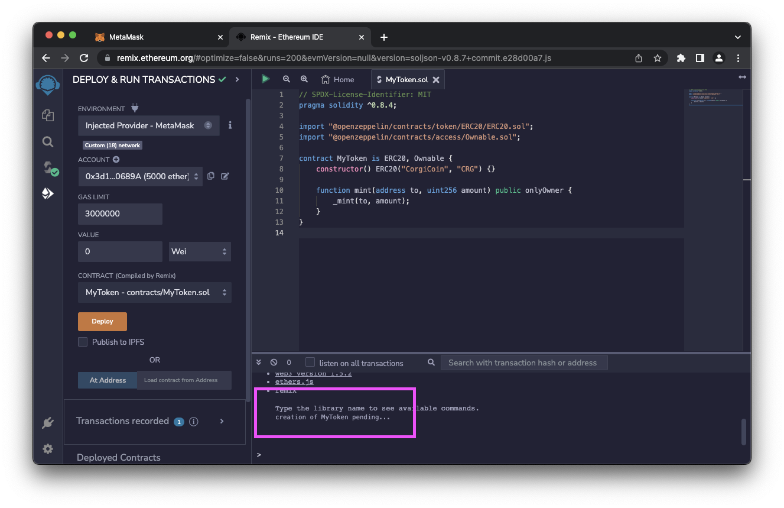This screenshot has width=784, height=508.
Task: Show environment info icon
Action: 230,125
